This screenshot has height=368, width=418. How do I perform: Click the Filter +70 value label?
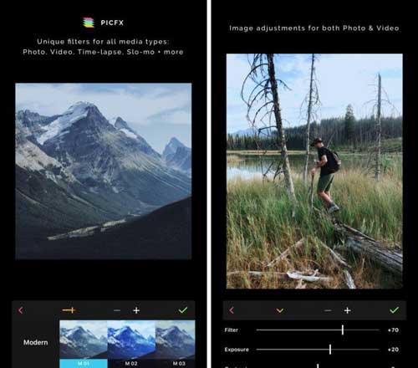393,330
